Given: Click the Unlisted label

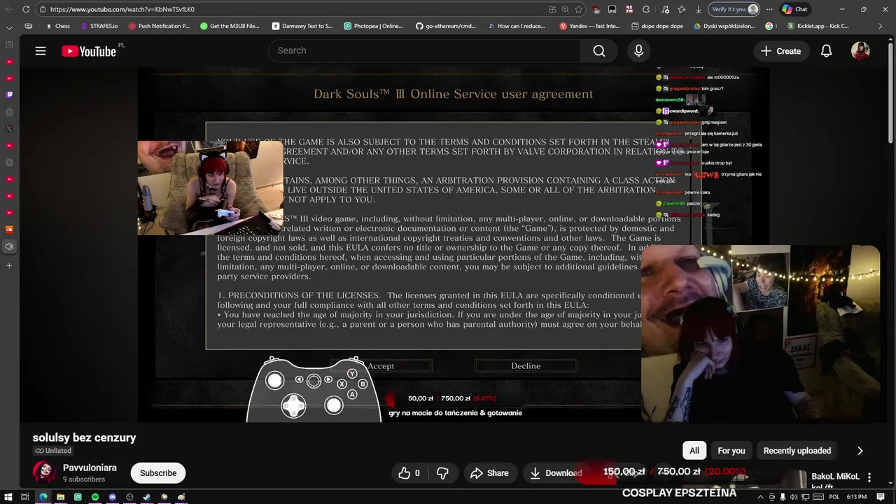Looking at the screenshot, I should click(53, 451).
